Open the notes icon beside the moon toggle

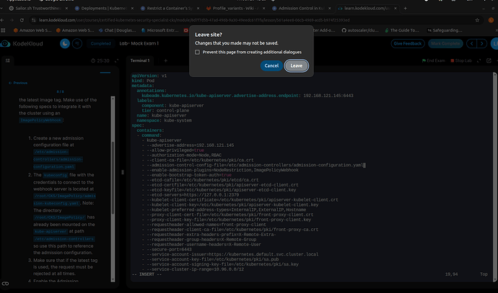[x=77, y=43]
